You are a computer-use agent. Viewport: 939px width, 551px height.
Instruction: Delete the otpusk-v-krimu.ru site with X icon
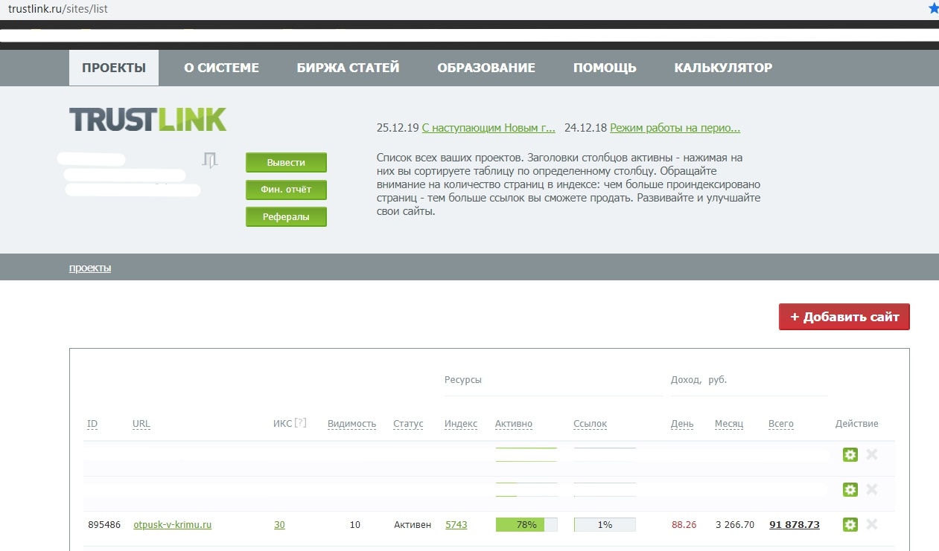(x=872, y=525)
